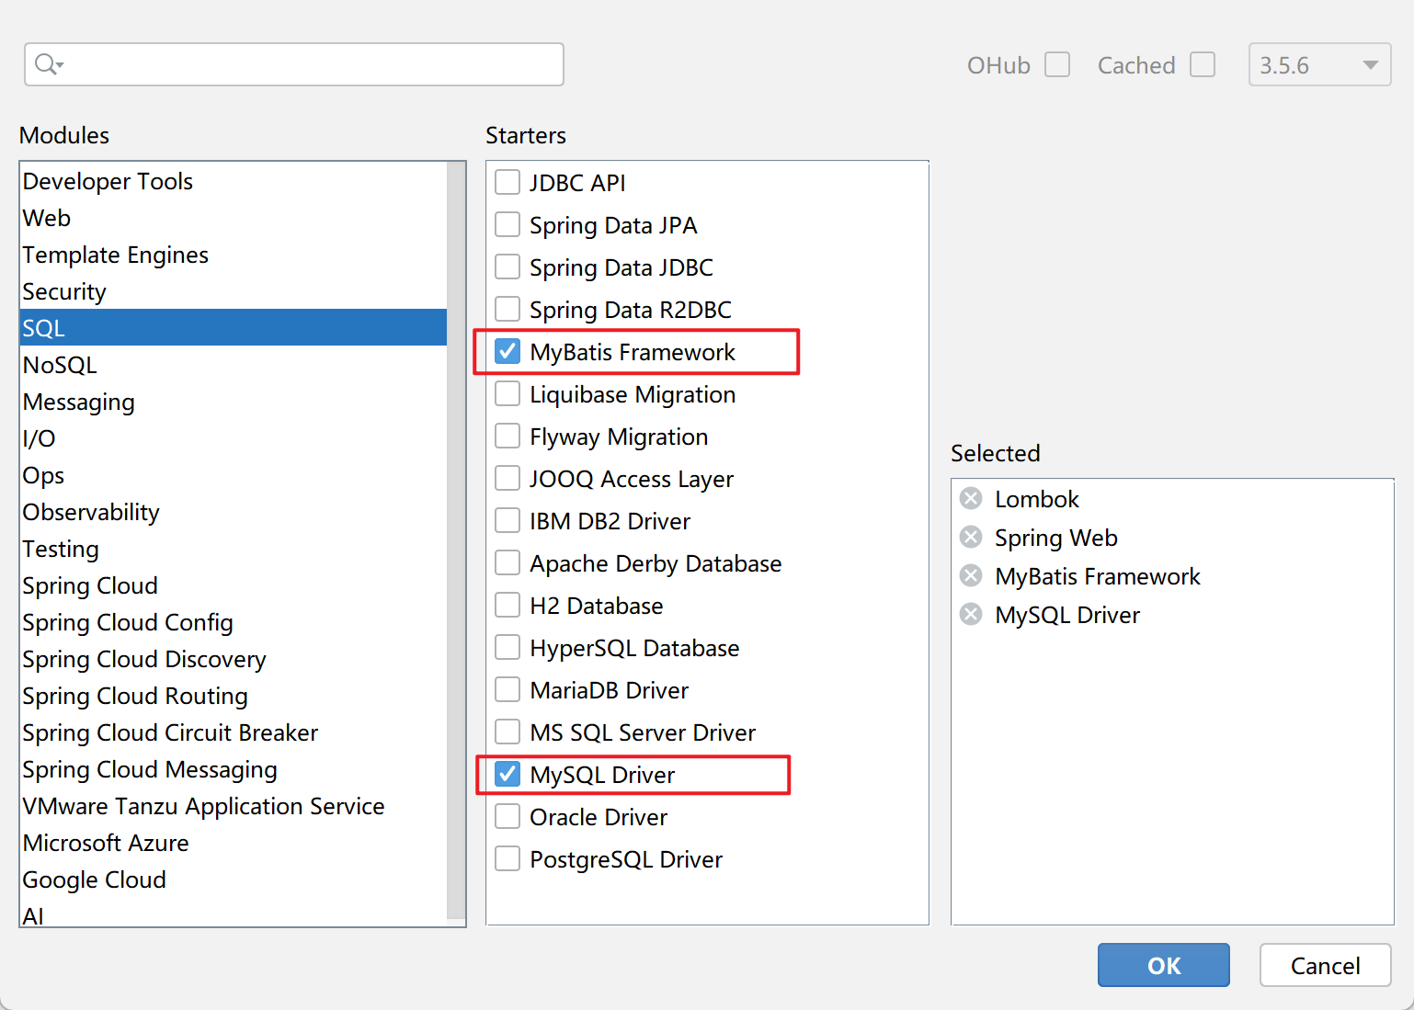The image size is (1414, 1010).
Task: Remove Spring Web from the Selected list
Action: (971, 537)
